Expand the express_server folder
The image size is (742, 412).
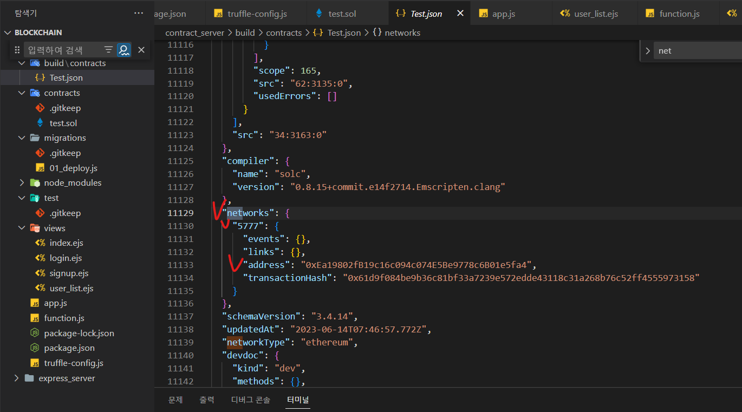click(x=16, y=378)
